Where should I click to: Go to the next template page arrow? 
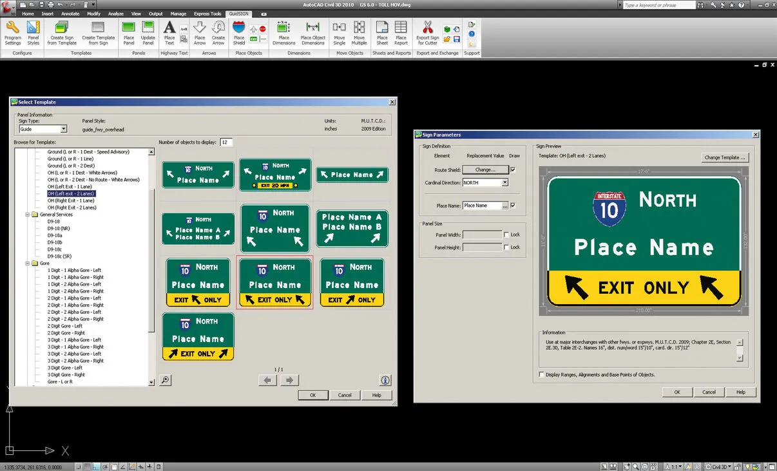click(x=290, y=380)
